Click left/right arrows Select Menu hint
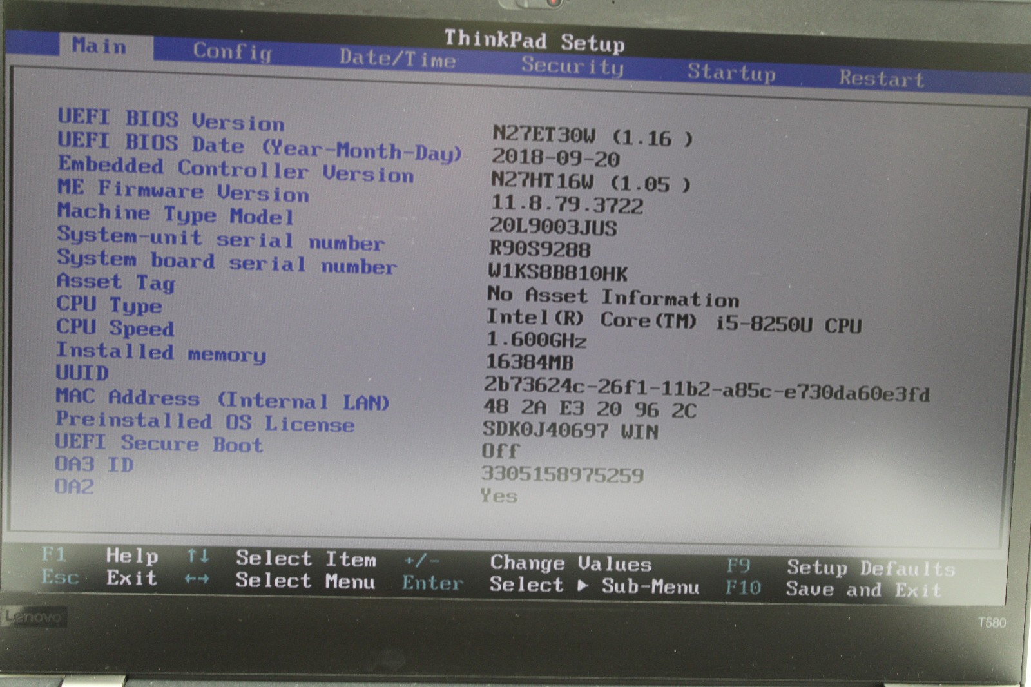The width and height of the screenshot is (1031, 687). (280, 580)
